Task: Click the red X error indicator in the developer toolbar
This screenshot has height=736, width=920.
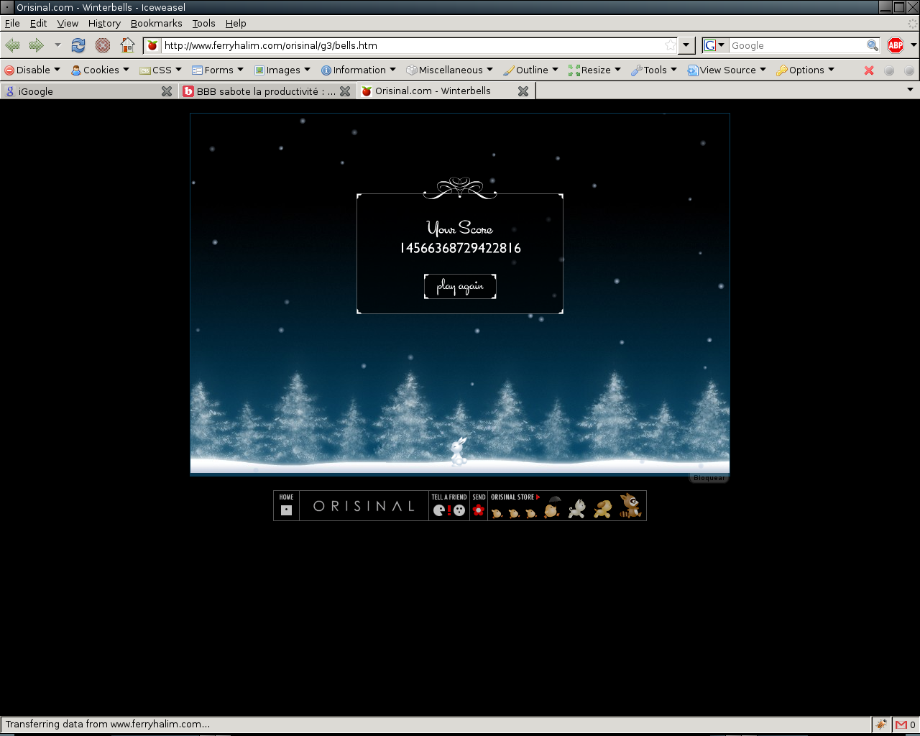Action: [x=869, y=70]
